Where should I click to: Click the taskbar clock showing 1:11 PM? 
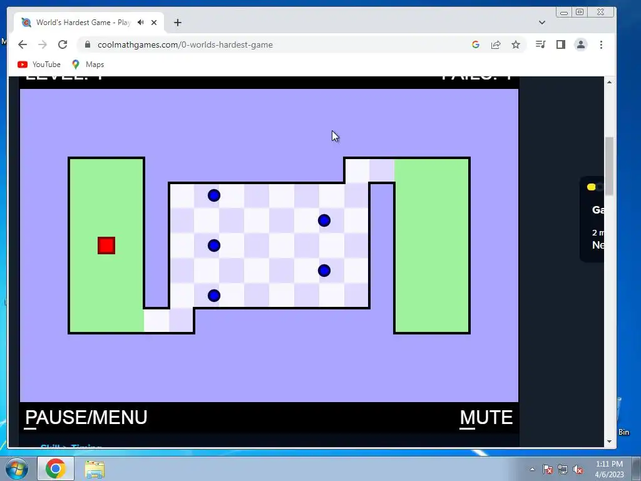point(609,469)
